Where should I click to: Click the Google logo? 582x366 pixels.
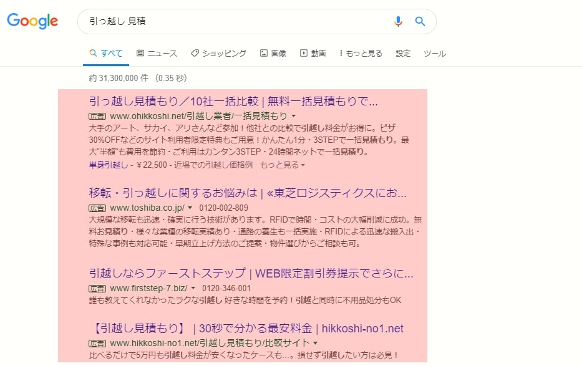[x=32, y=21]
